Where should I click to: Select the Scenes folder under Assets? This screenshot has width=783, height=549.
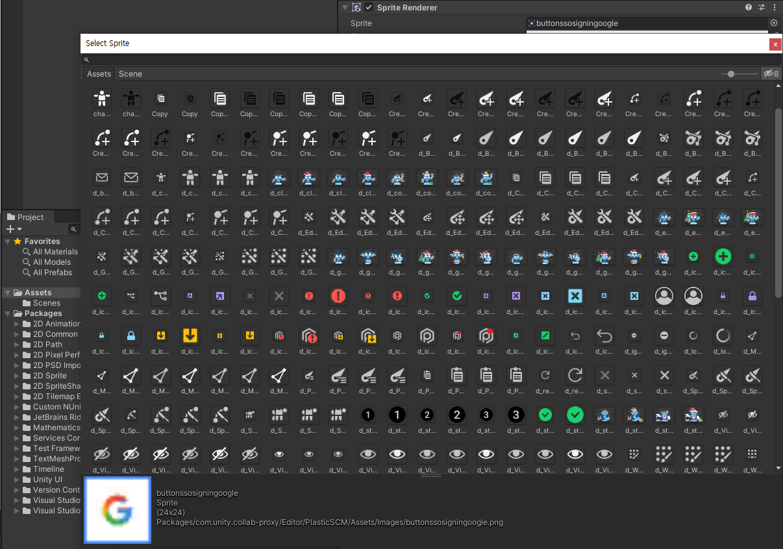[x=47, y=303]
